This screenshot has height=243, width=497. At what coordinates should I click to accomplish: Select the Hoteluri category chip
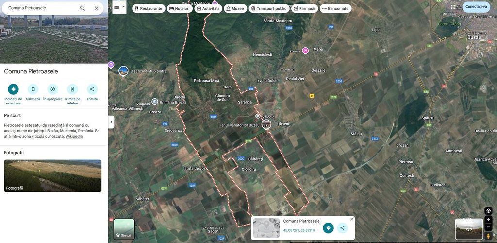coord(179,8)
